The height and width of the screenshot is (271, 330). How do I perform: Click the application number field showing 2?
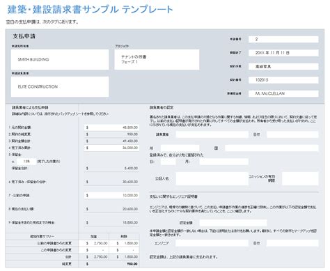tap(283, 39)
